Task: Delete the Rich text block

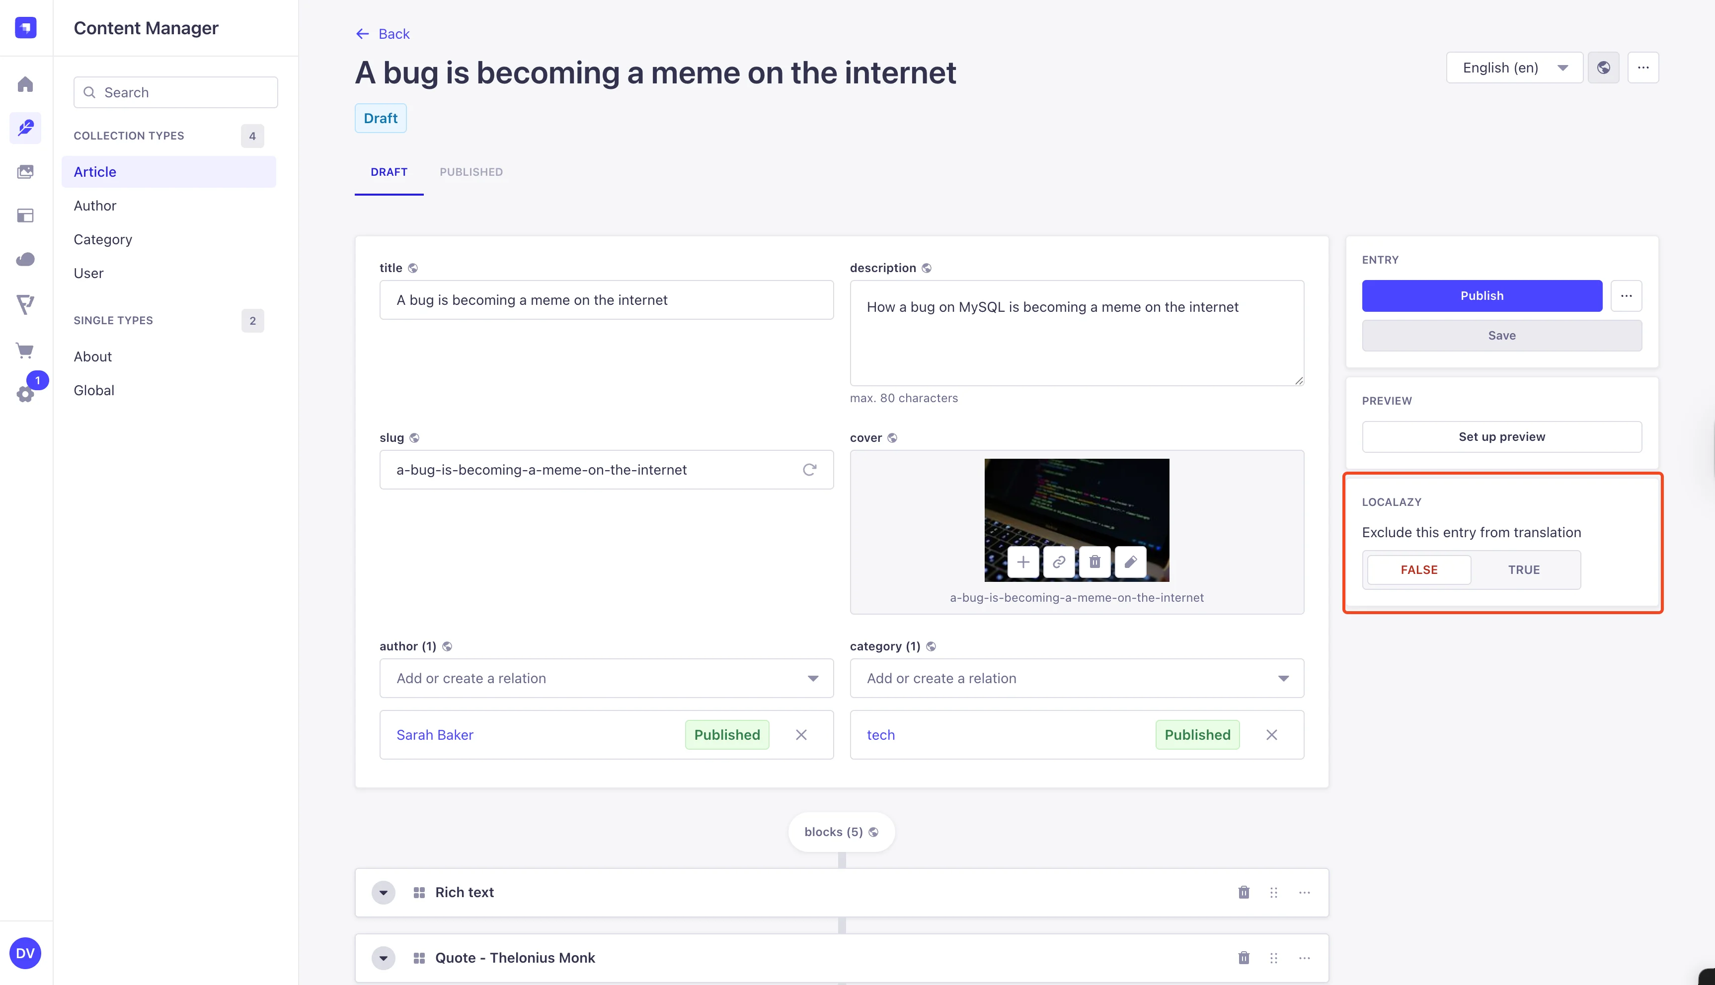Action: [1243, 892]
